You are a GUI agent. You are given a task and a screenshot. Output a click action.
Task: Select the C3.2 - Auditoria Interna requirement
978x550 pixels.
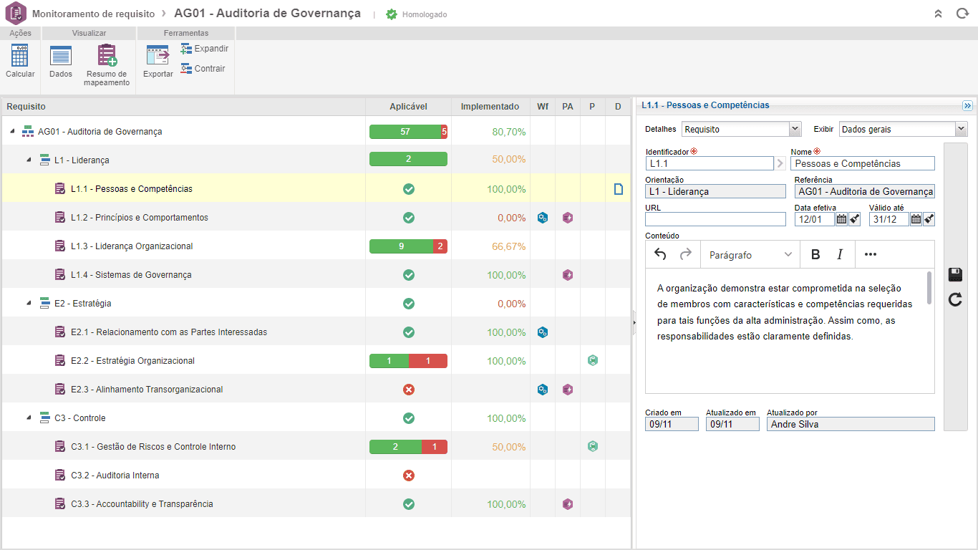115,476
